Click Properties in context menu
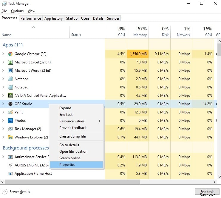This screenshot has width=221, height=198. pos(76,165)
